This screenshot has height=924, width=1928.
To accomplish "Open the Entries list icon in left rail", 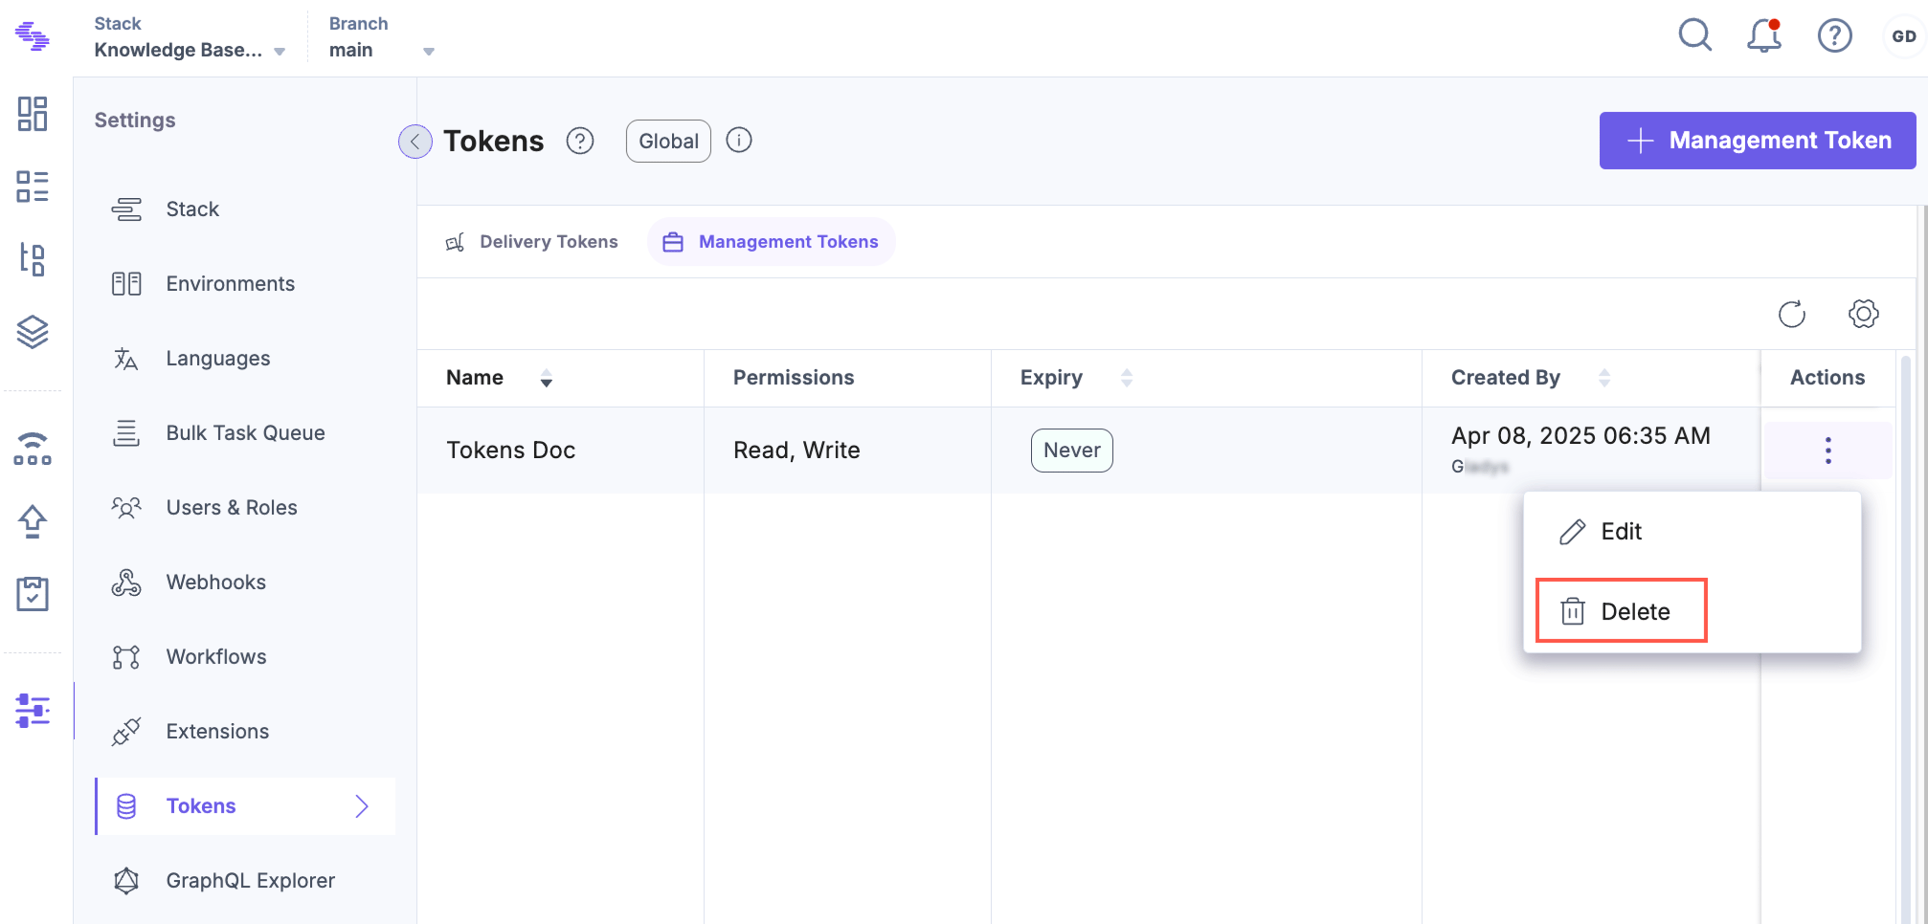I will pos(32,186).
